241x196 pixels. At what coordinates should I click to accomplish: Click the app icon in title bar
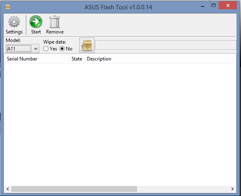(8, 7)
